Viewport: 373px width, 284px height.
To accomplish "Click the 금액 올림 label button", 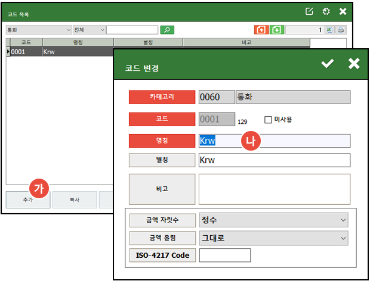I will click(x=162, y=238).
